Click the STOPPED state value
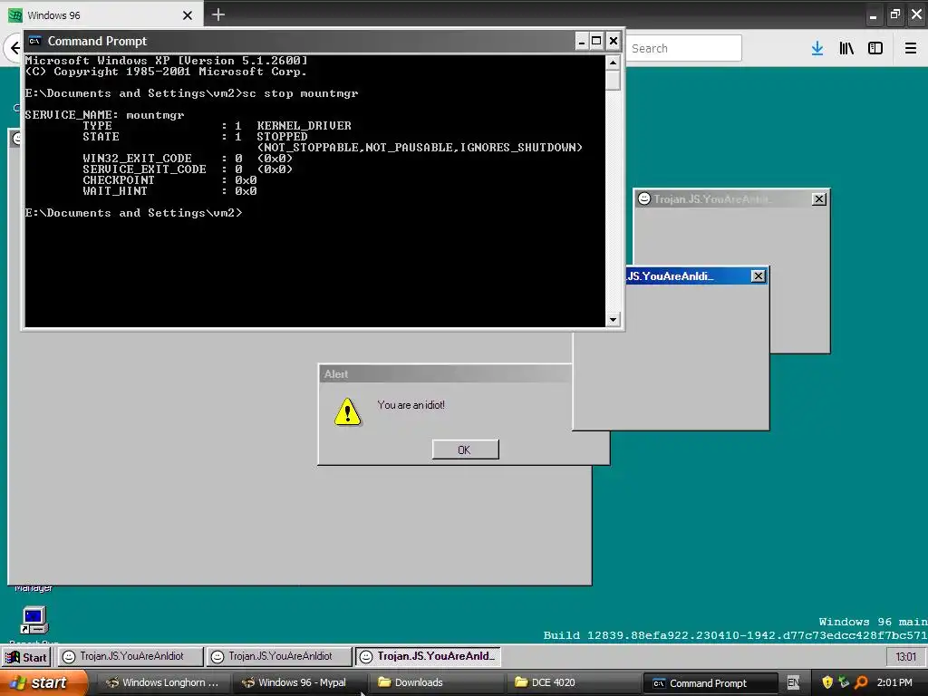Viewport: 928px width, 696px height. [x=282, y=137]
